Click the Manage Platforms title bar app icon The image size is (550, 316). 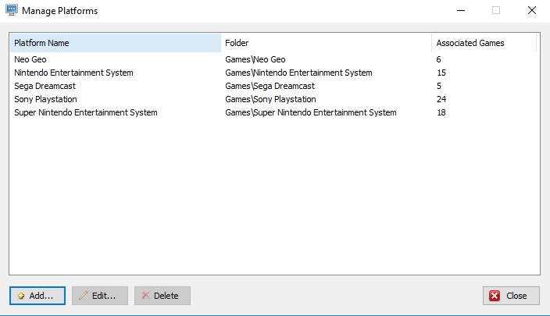12,10
